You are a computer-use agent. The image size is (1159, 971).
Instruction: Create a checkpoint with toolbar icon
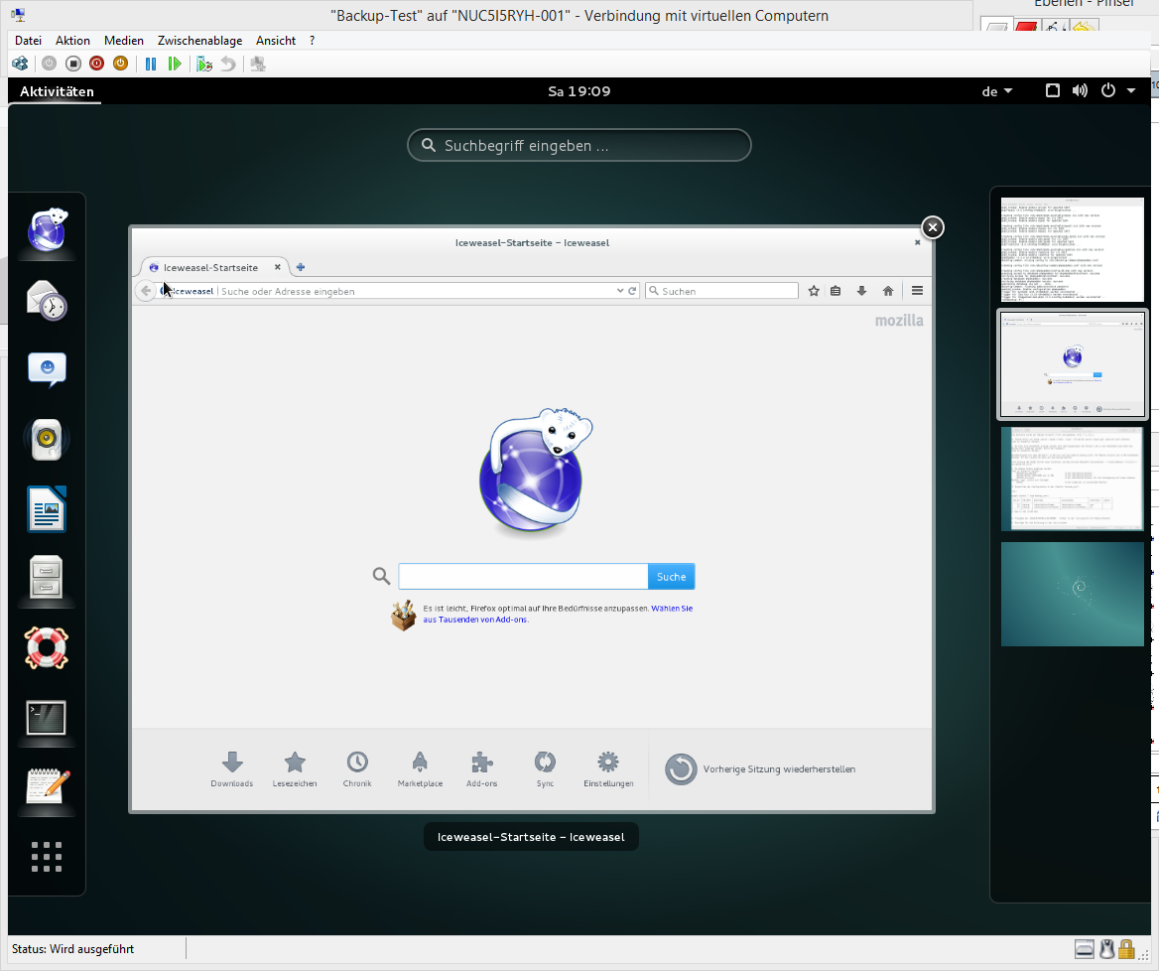[x=204, y=65]
